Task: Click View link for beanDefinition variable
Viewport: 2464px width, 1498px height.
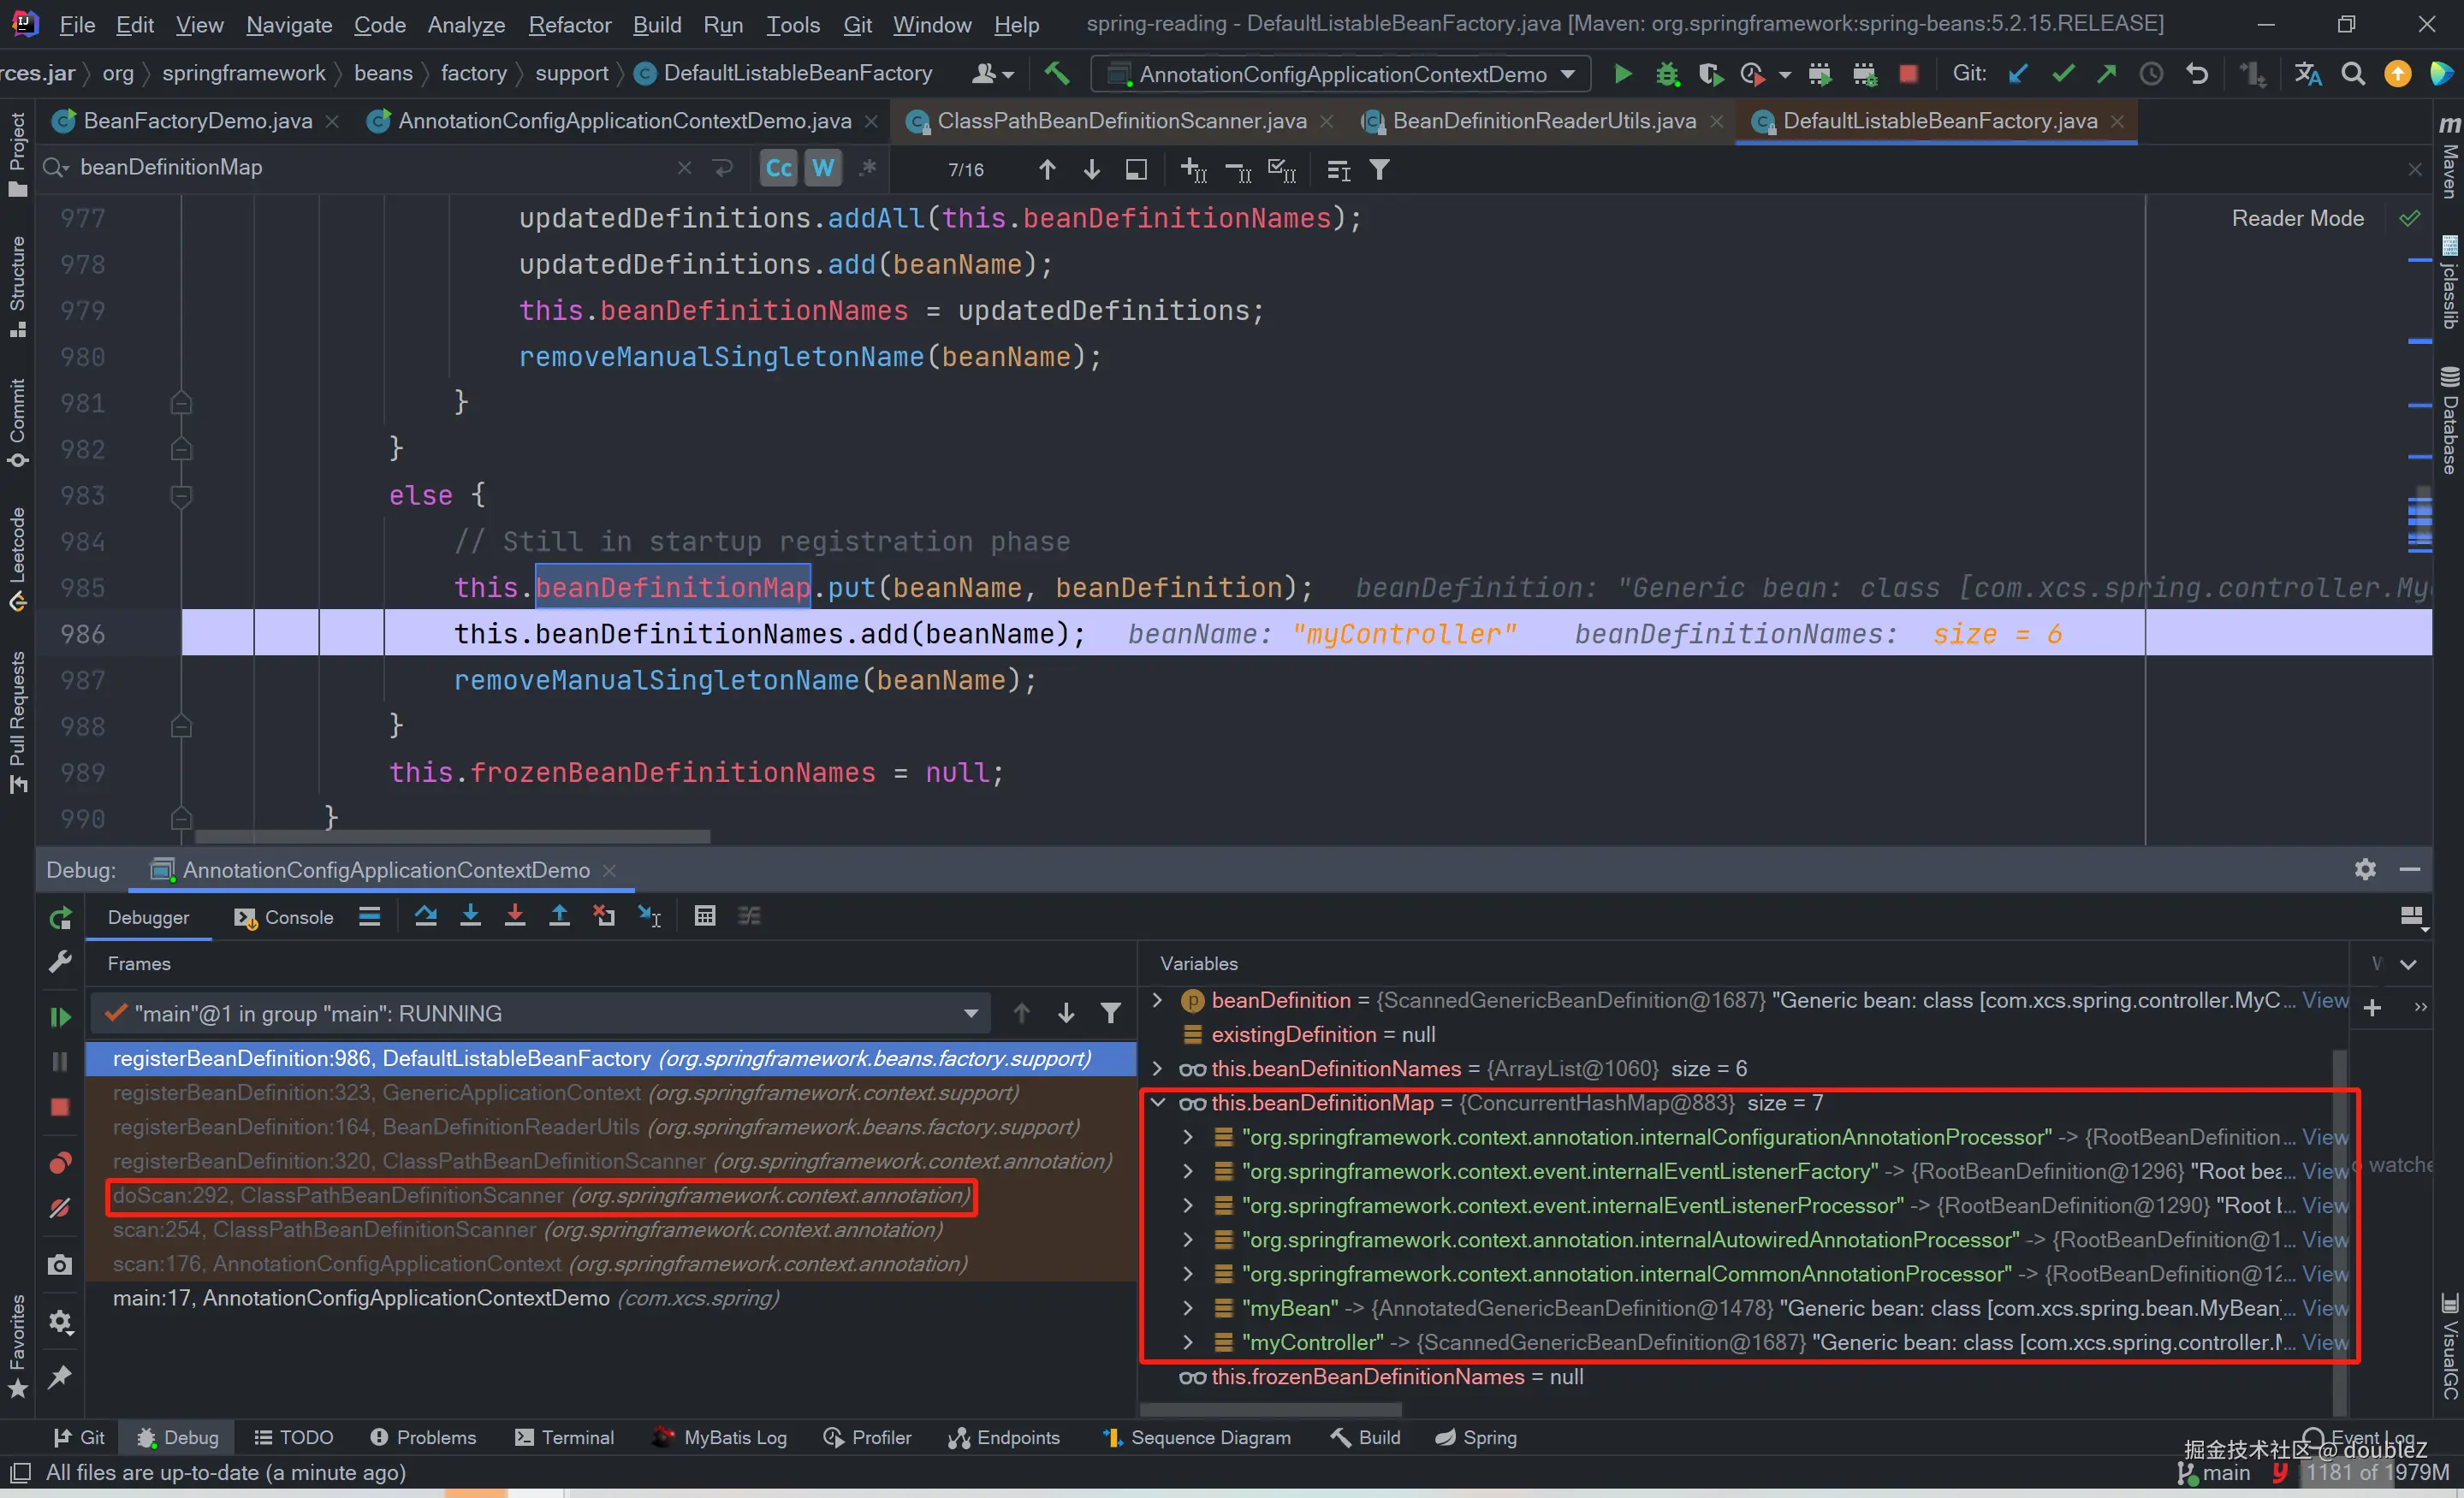Action: click(x=2324, y=1000)
